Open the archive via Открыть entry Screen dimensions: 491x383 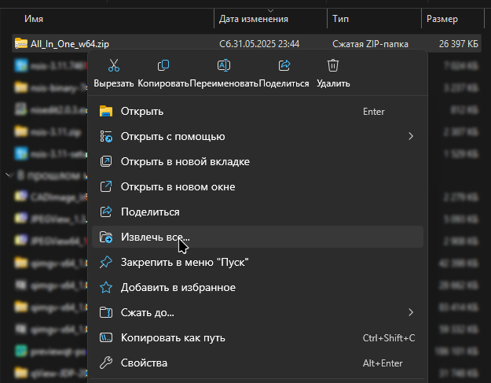(258, 111)
